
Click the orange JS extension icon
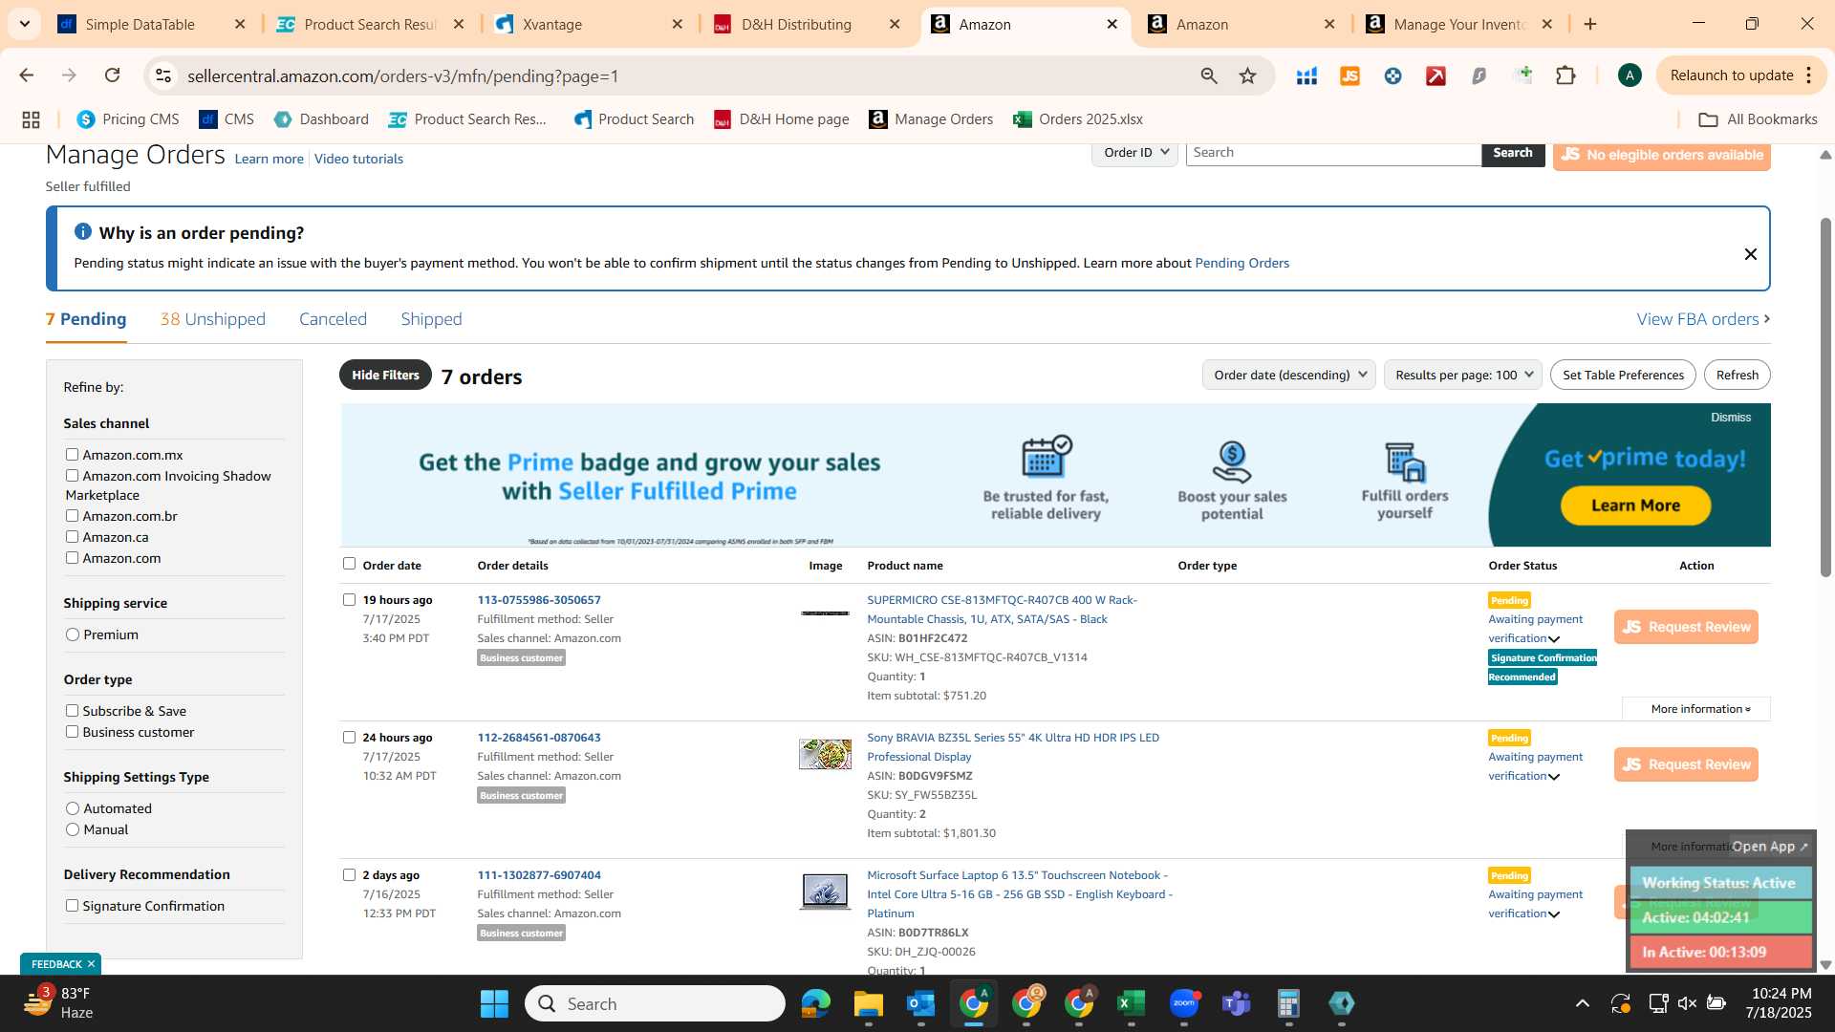coord(1349,75)
